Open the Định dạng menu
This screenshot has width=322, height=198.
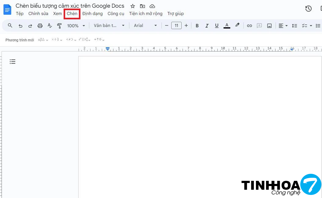coord(92,14)
